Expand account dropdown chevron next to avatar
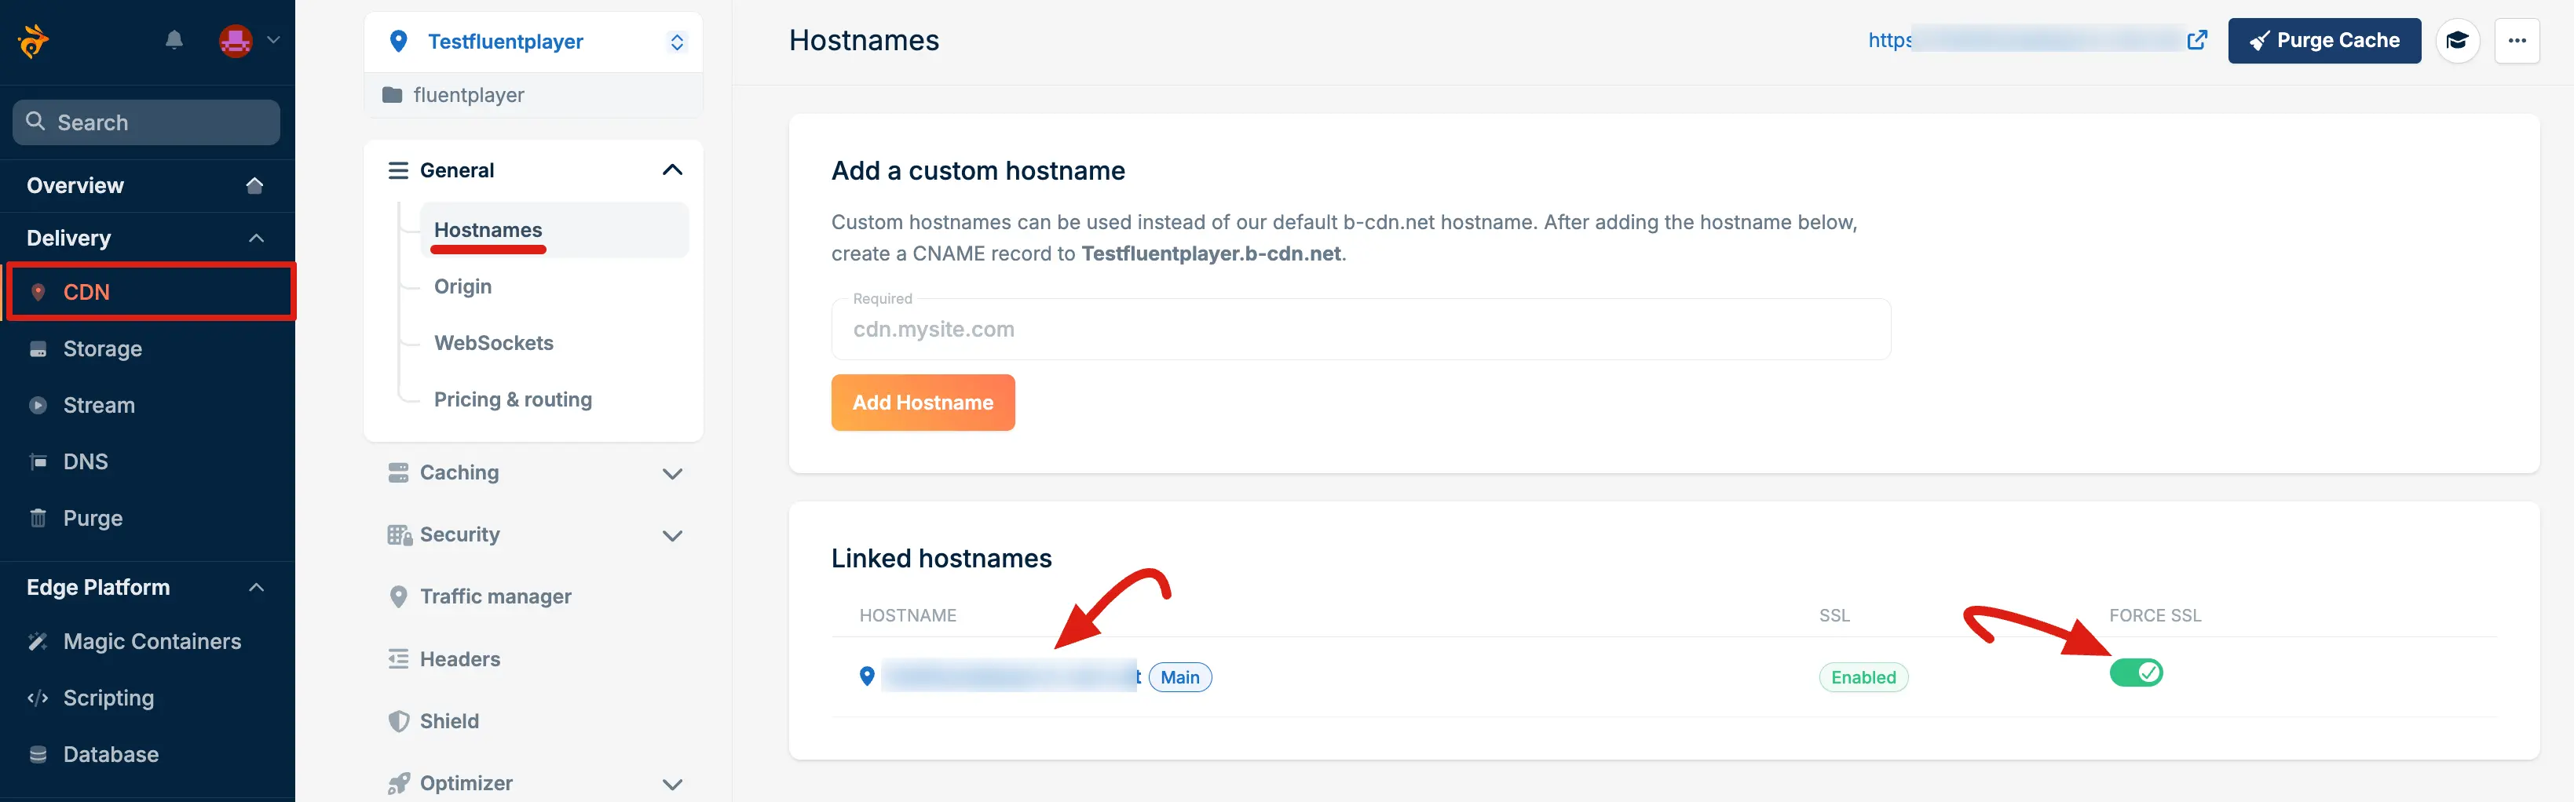Image resolution: width=2574 pixels, height=802 pixels. [x=272, y=40]
